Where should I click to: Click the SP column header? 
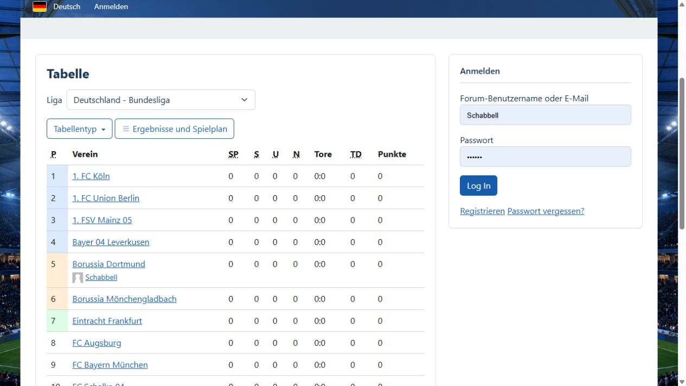tap(233, 155)
